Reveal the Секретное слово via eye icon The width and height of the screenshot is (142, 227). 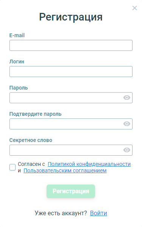click(127, 150)
